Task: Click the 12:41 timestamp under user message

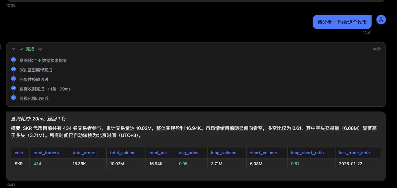Action: click(367, 32)
